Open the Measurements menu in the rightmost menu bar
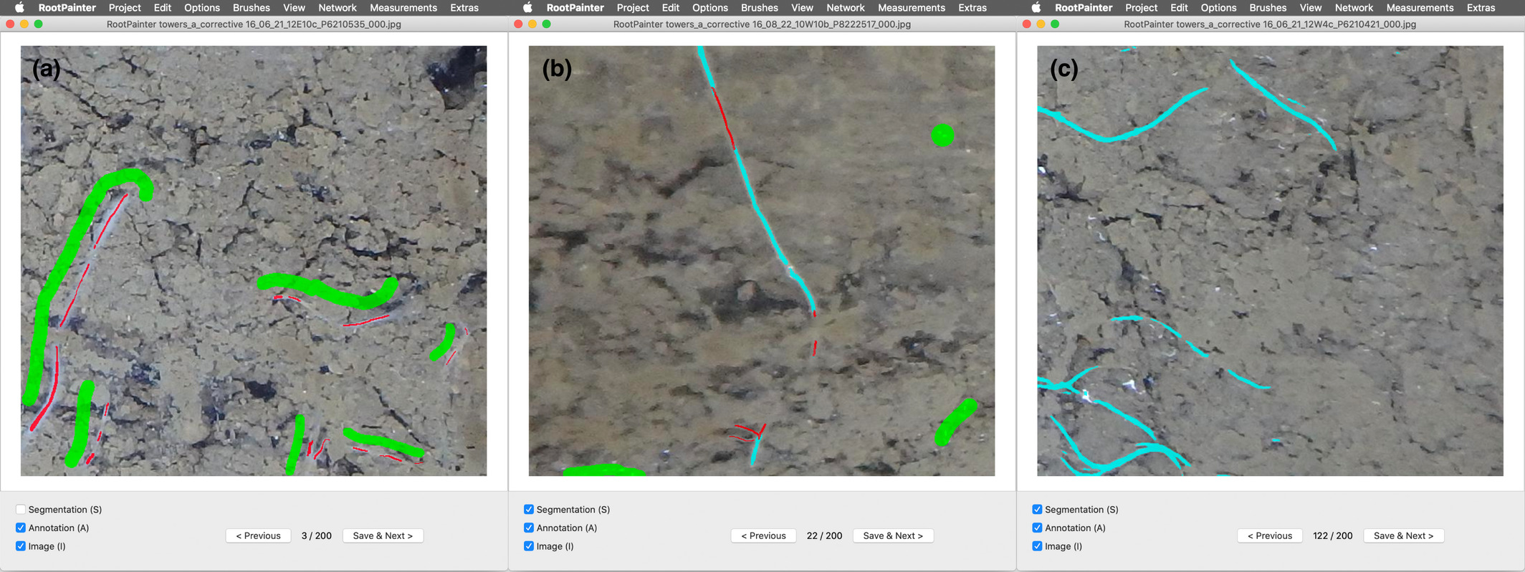 (x=1419, y=8)
